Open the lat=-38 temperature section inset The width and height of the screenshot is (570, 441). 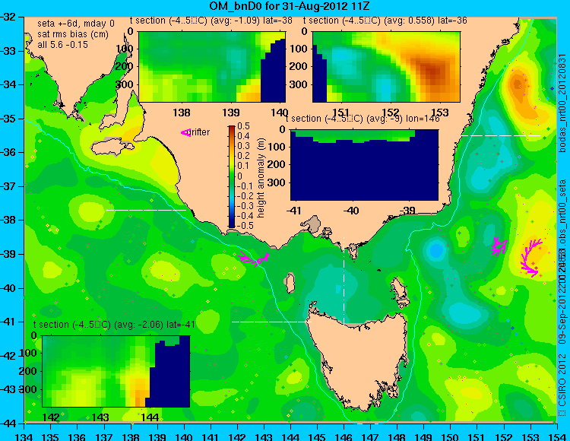point(212,67)
